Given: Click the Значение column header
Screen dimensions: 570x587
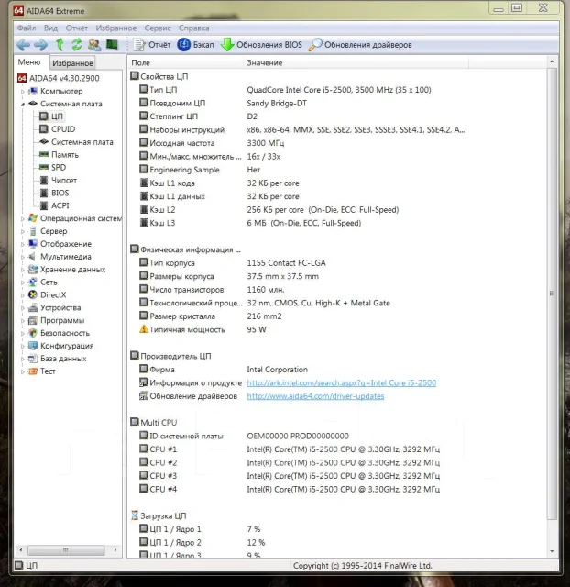Looking at the screenshot, I should (356, 63).
